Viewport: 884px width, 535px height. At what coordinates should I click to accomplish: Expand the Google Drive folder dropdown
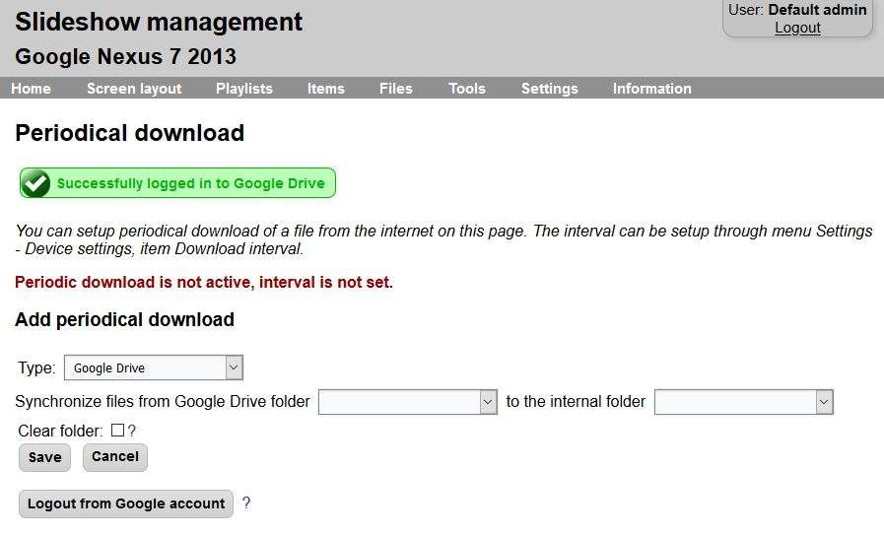click(x=407, y=402)
